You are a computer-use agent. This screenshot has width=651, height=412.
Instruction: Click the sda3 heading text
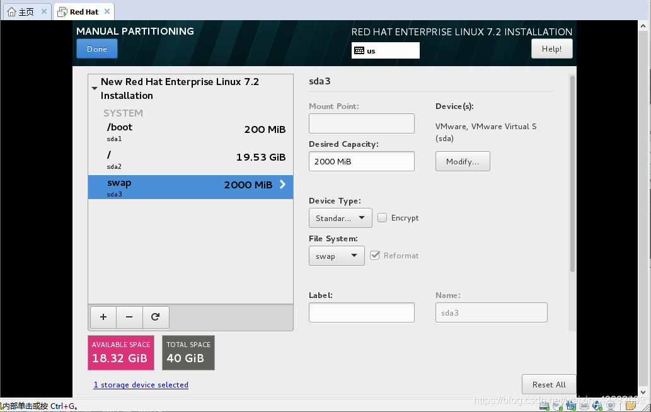(320, 81)
